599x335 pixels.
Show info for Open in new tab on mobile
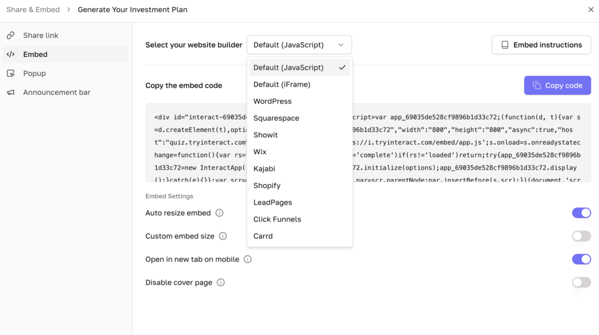(x=247, y=260)
